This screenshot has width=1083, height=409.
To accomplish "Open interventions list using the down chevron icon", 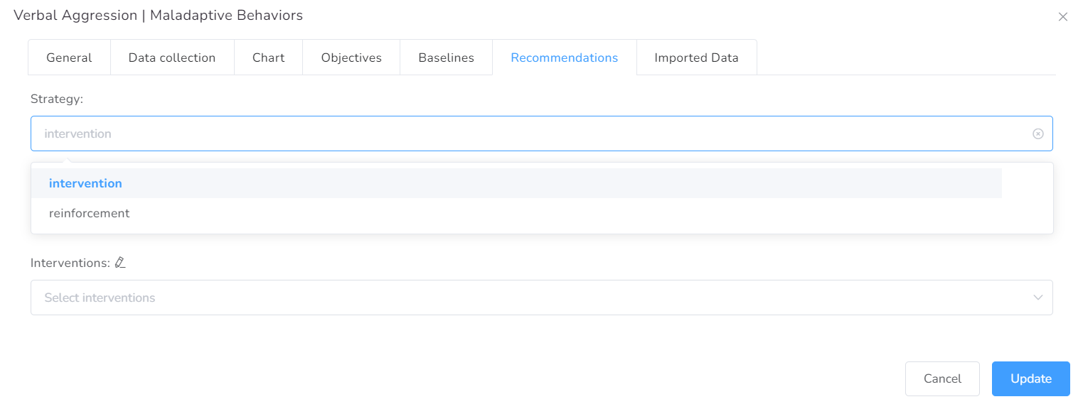I will [x=1037, y=298].
